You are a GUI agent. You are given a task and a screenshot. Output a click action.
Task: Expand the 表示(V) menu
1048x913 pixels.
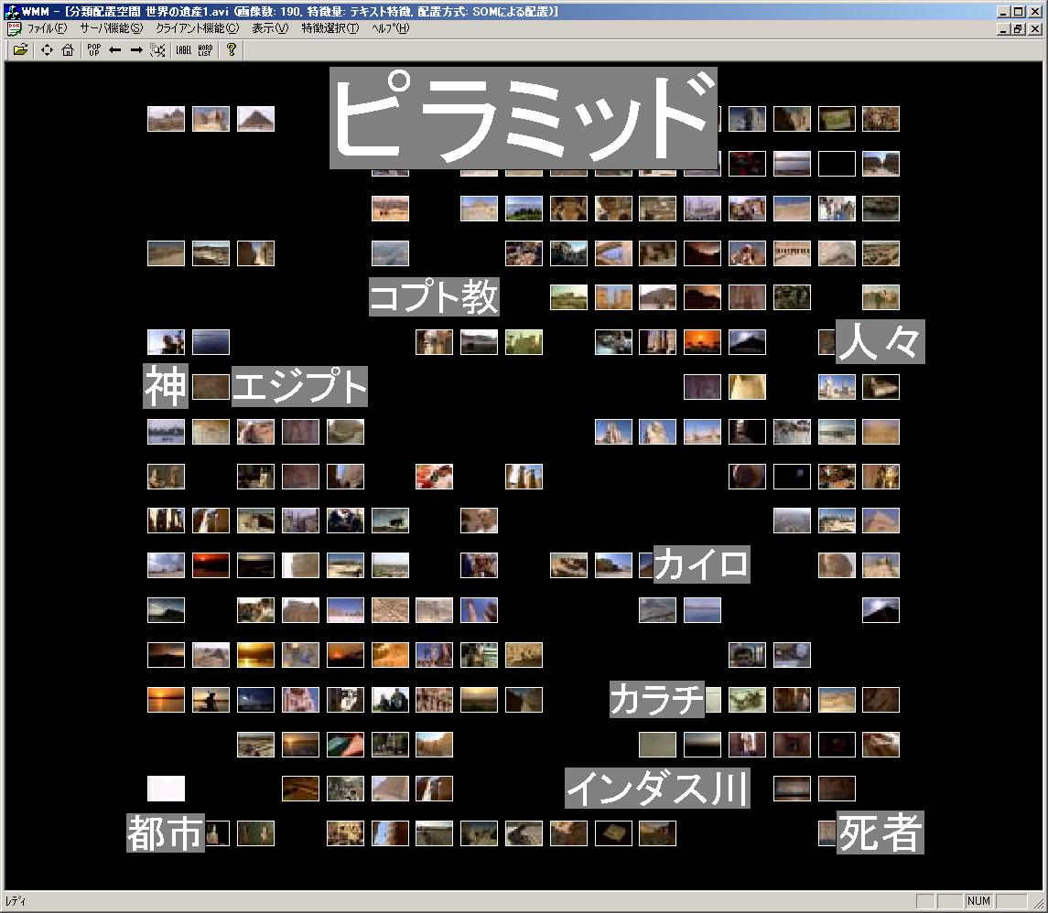click(270, 28)
